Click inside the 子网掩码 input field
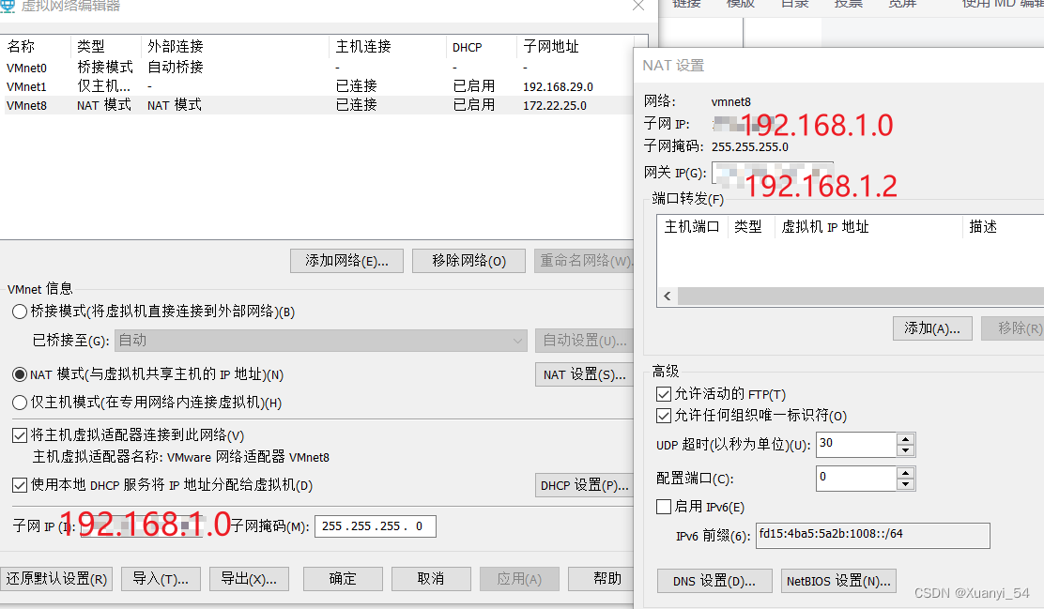The width and height of the screenshot is (1044, 609). click(375, 525)
